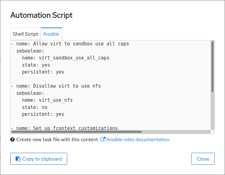The width and height of the screenshot is (225, 175).
Task: Click the text 'name: virt_sandbox_use_all_caps'
Action: pyautogui.click(x=66, y=58)
